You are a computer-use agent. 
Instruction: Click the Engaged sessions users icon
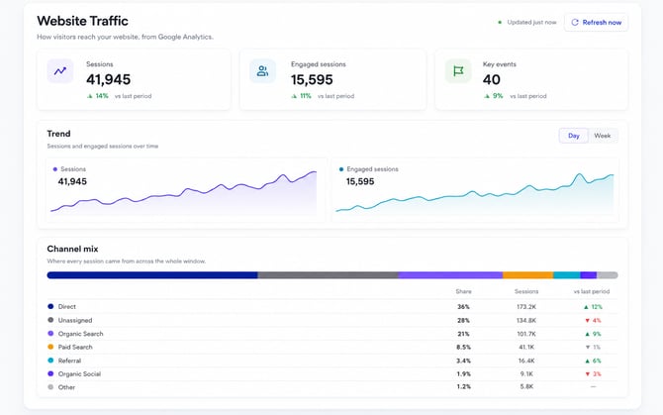click(x=262, y=71)
